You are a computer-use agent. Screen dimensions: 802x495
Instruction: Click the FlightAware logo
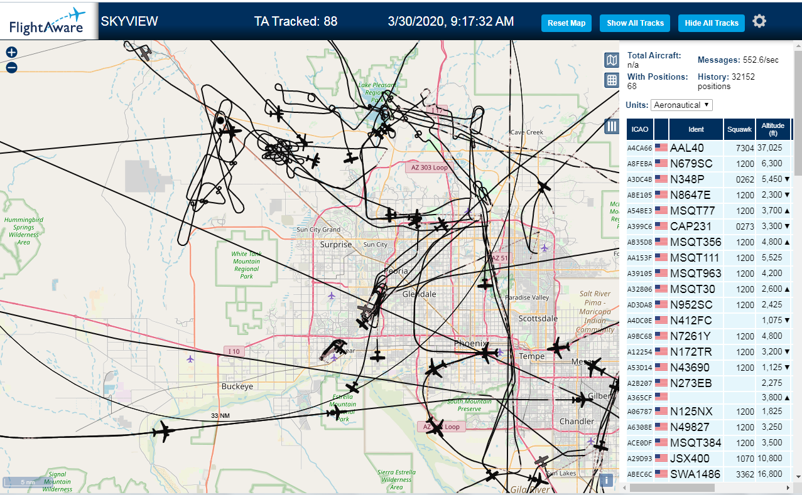point(48,21)
